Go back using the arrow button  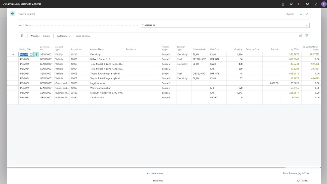point(13,14)
